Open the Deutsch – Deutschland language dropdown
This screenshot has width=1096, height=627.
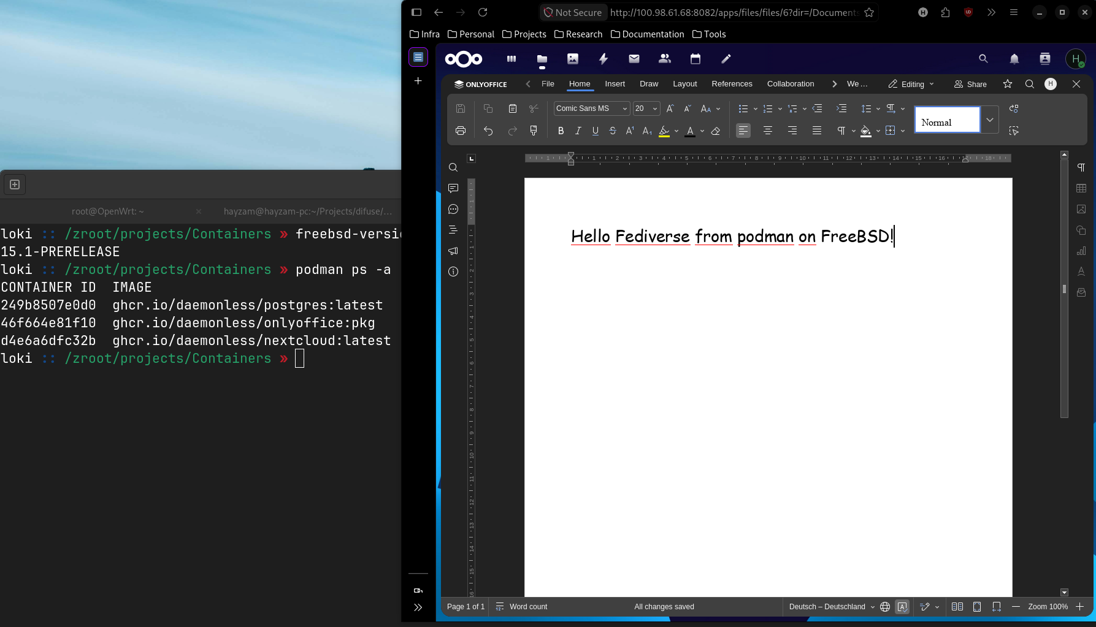tap(832, 607)
